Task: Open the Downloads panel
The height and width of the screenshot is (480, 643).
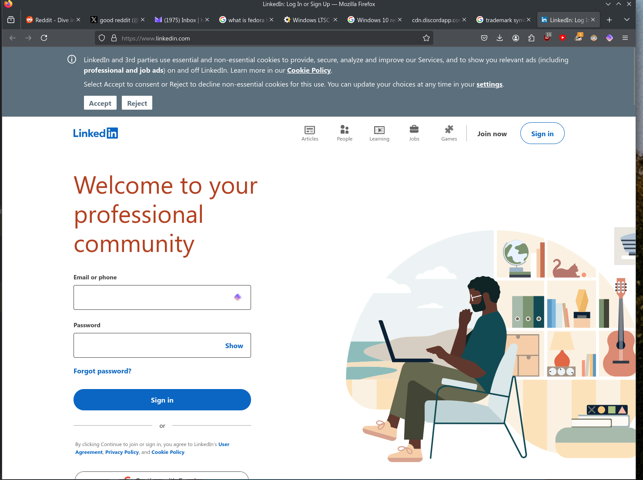Action: pos(500,38)
